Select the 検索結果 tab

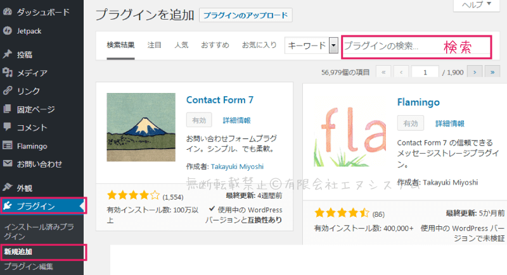point(120,45)
